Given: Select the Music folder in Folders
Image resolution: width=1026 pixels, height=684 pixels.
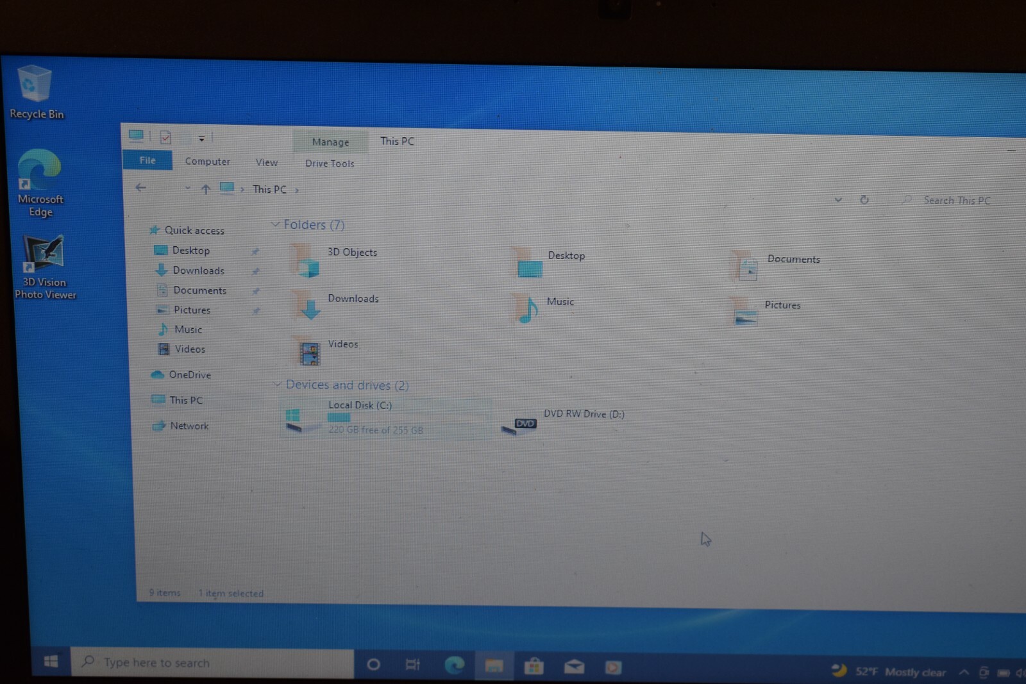Looking at the screenshot, I should tap(543, 308).
